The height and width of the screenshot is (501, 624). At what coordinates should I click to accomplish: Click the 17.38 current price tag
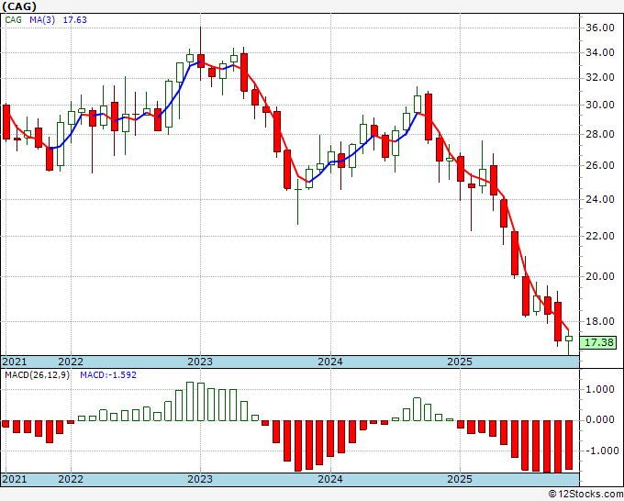[x=598, y=342]
